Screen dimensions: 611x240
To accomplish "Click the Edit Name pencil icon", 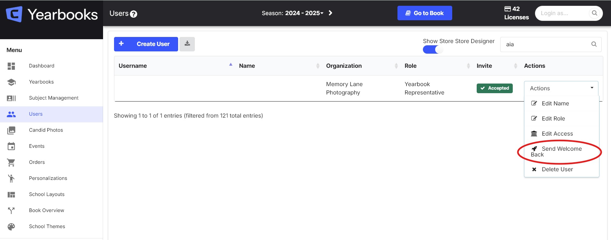I will 534,103.
